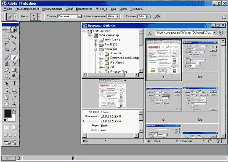Open the File Browser round palette menu button
228x162 pixels.
point(221,32)
